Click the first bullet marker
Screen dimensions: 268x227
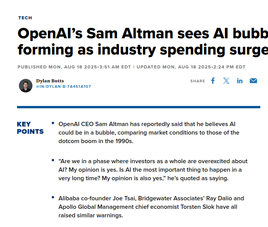(53, 123)
